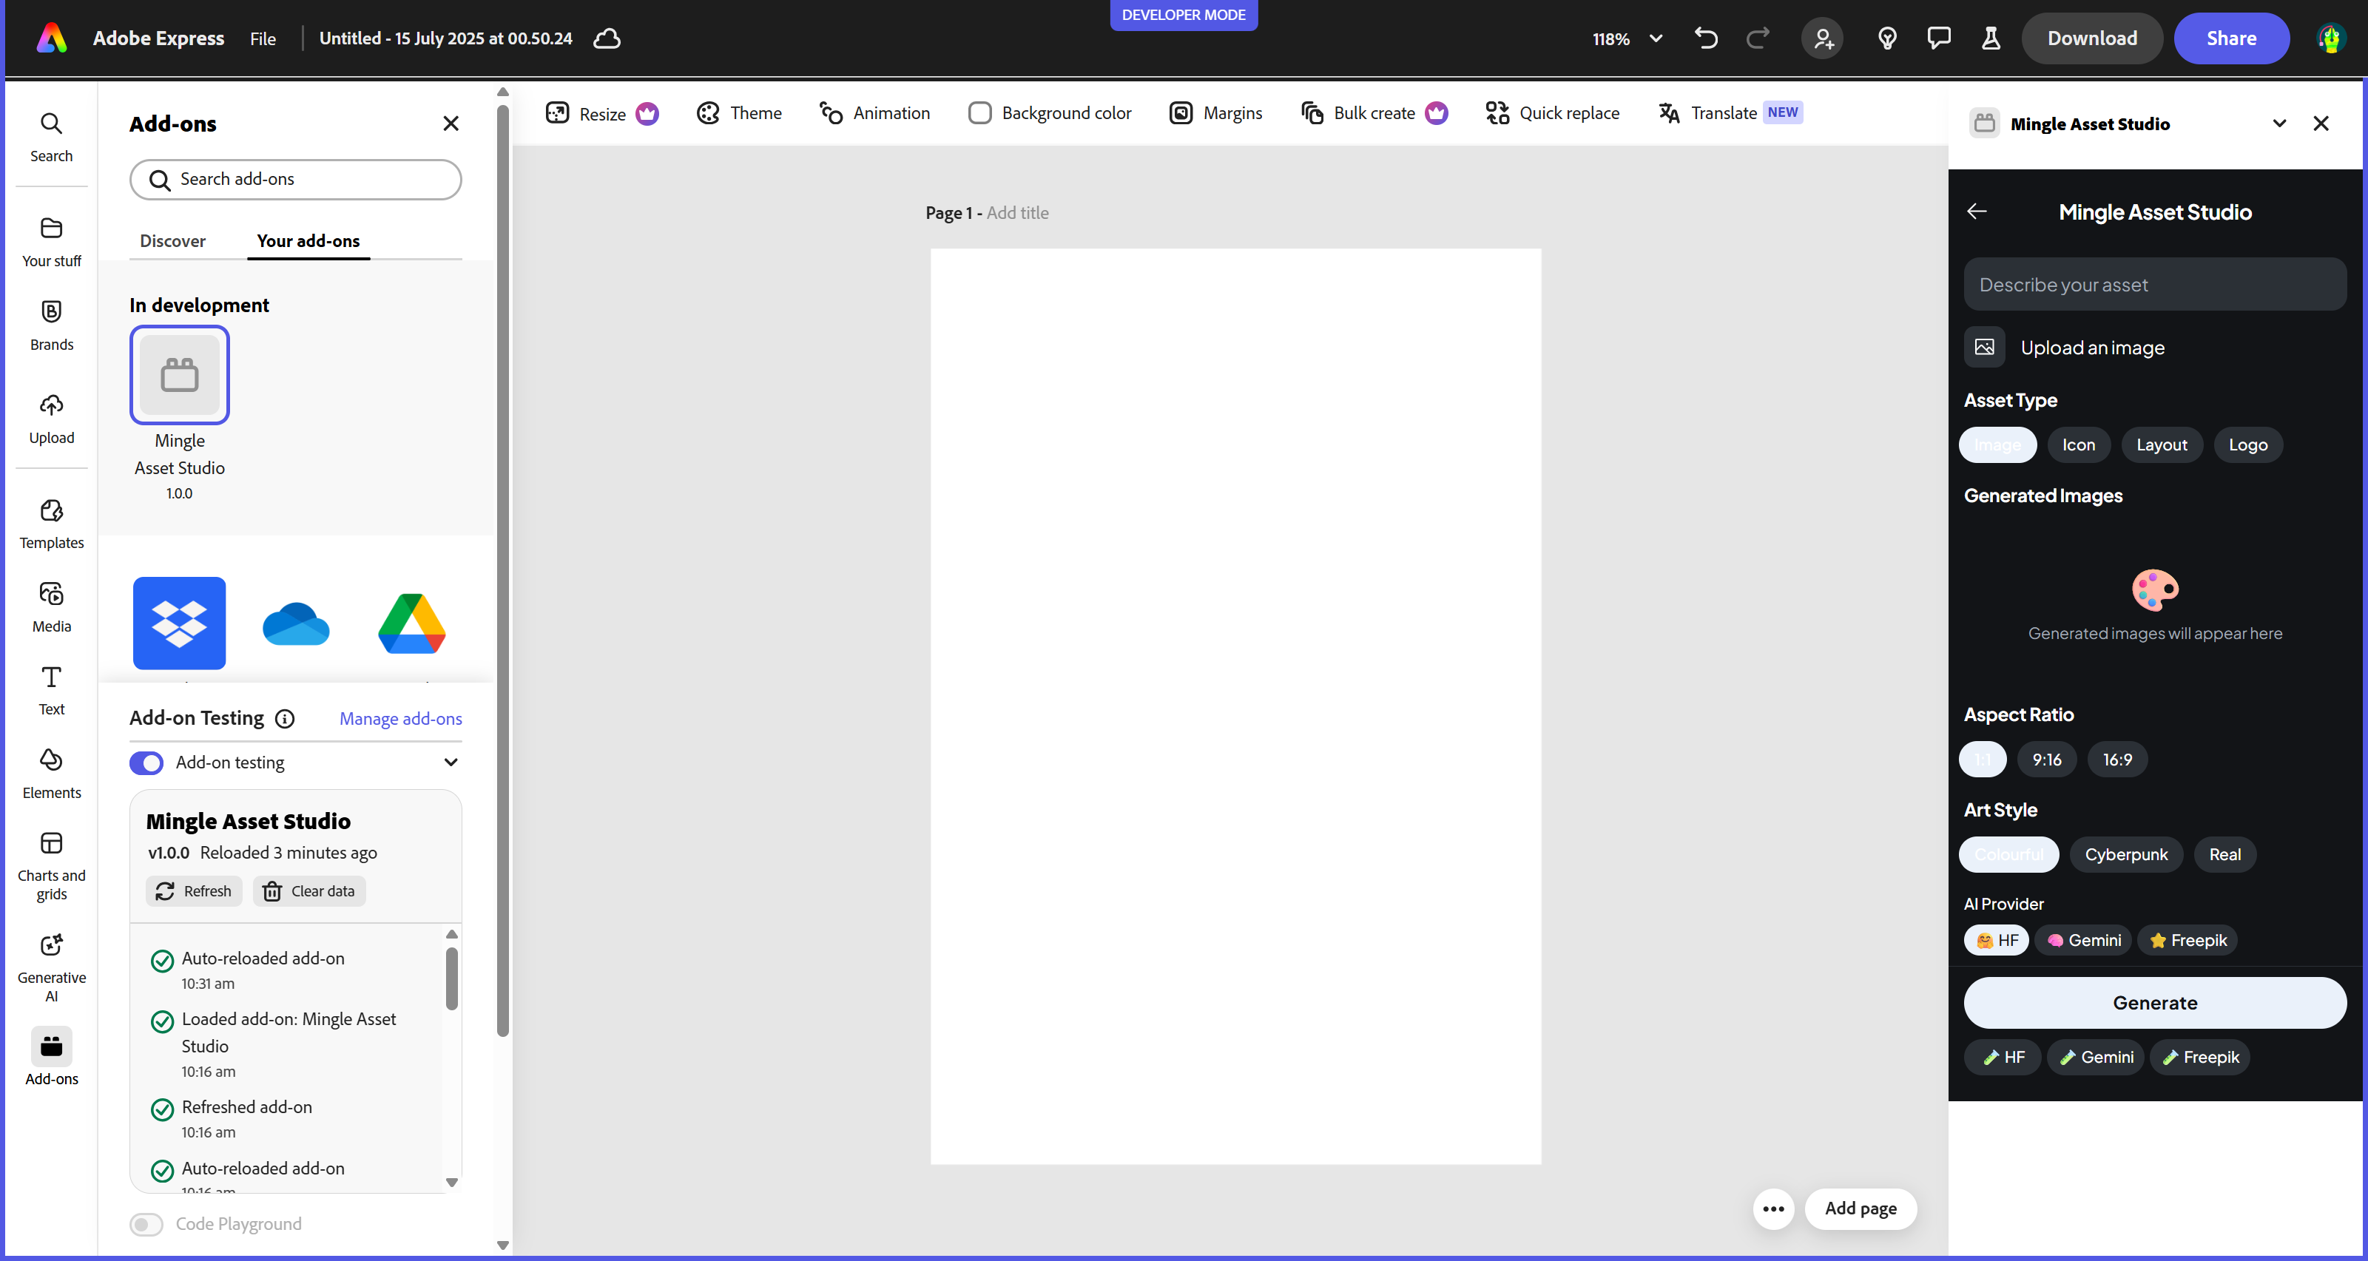Enable the Code Playground toggle
This screenshot has width=2368, height=1261.
coord(146,1224)
